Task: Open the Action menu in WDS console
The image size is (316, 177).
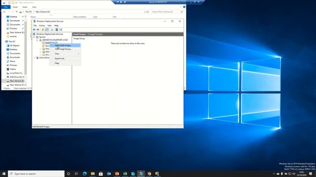Action: (42, 26)
